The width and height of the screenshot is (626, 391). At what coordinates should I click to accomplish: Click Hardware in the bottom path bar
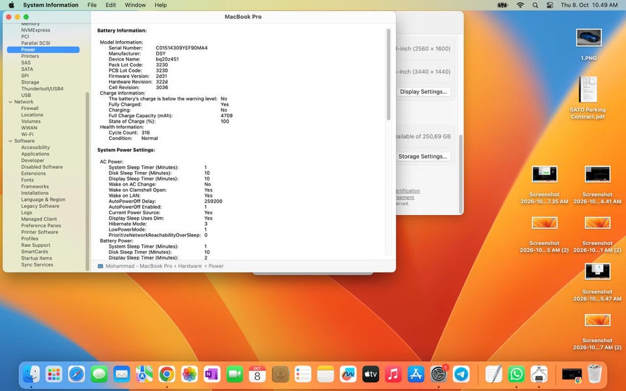190,266
